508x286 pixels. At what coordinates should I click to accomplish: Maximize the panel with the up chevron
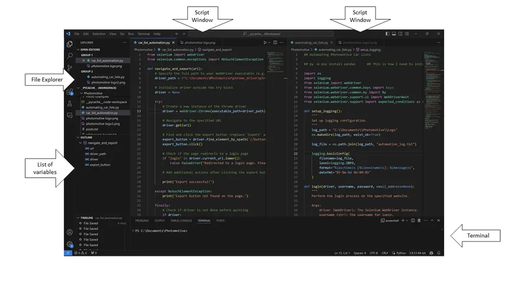pos(432,220)
